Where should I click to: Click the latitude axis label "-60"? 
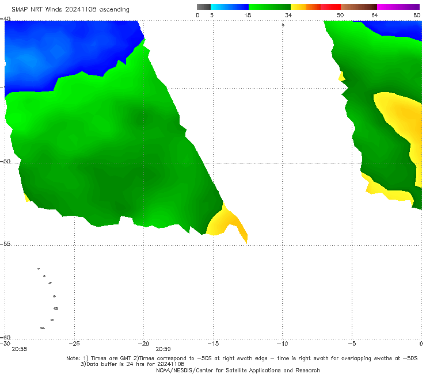click(5, 337)
